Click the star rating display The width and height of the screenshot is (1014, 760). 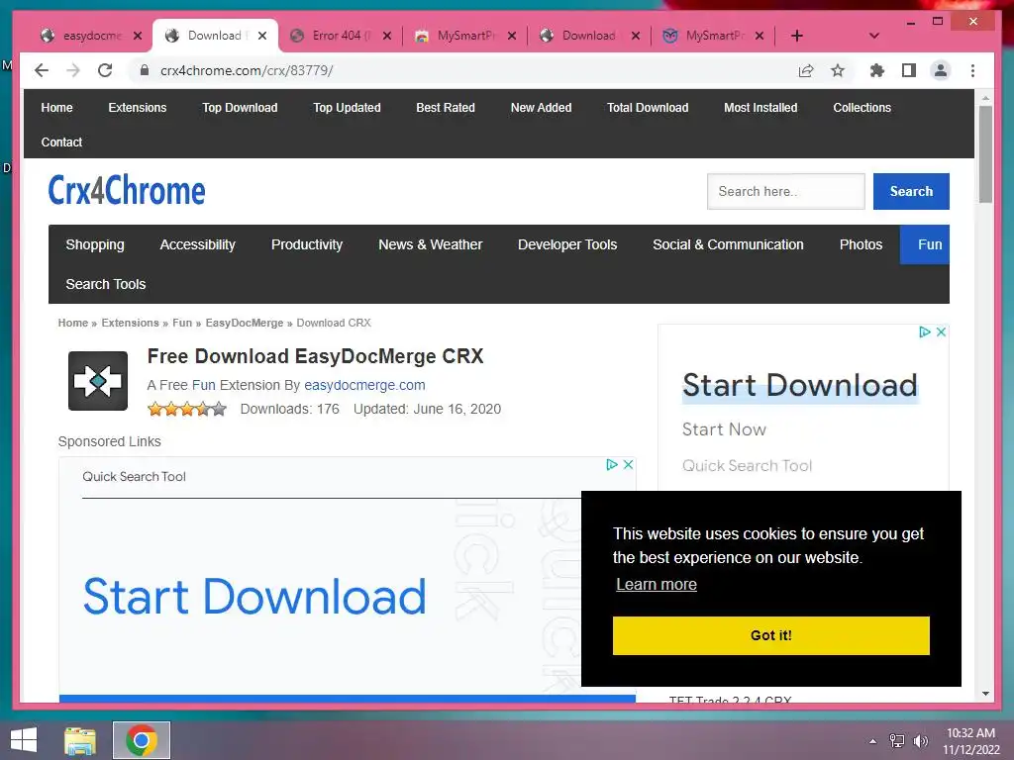[187, 409]
